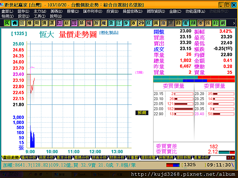Click the [1325] stock code label
The image size is (238, 178).
(19, 34)
